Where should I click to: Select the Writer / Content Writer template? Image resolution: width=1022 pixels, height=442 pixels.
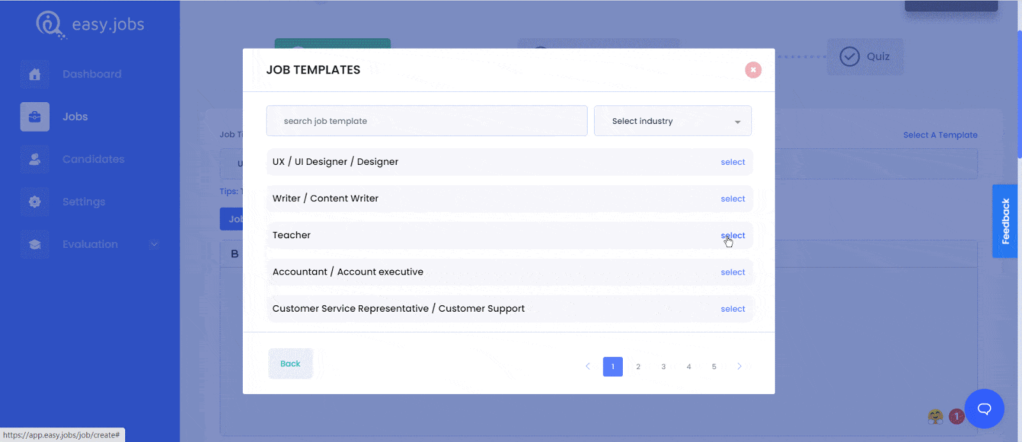tap(733, 199)
